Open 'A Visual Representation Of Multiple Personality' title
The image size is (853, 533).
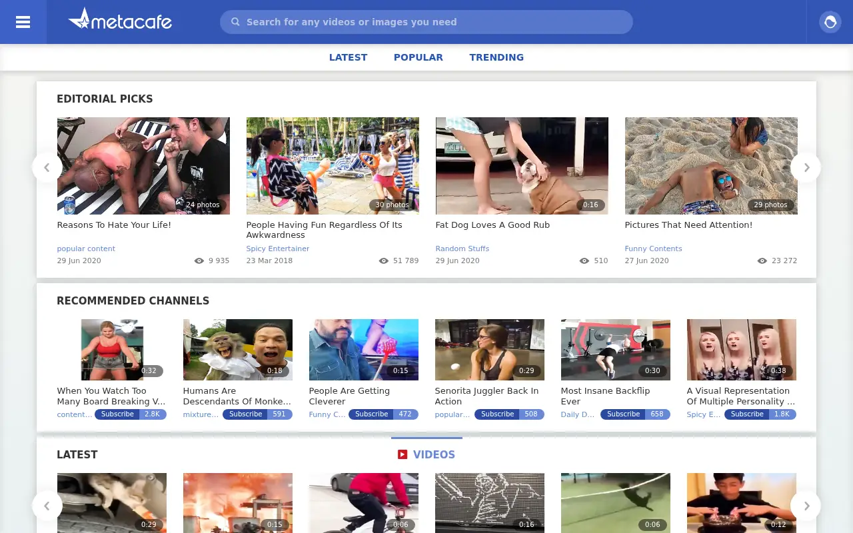coord(741,396)
